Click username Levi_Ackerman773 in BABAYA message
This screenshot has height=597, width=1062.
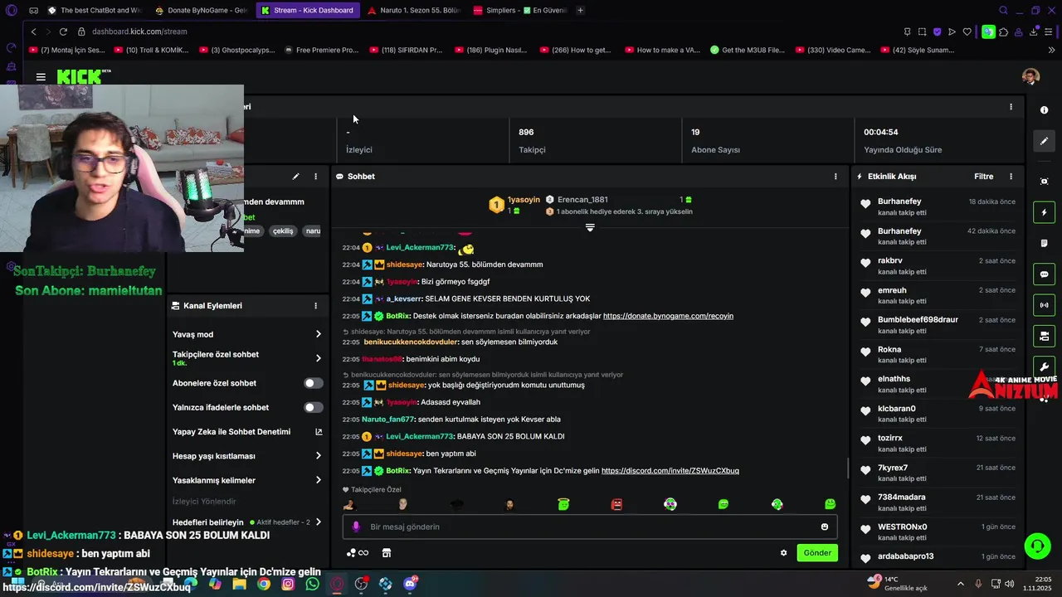click(x=420, y=436)
